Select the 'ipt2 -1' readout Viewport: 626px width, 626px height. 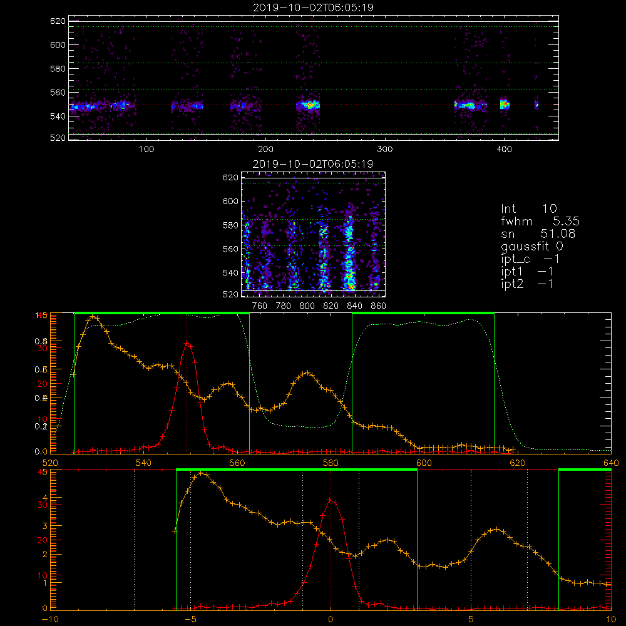click(x=527, y=284)
